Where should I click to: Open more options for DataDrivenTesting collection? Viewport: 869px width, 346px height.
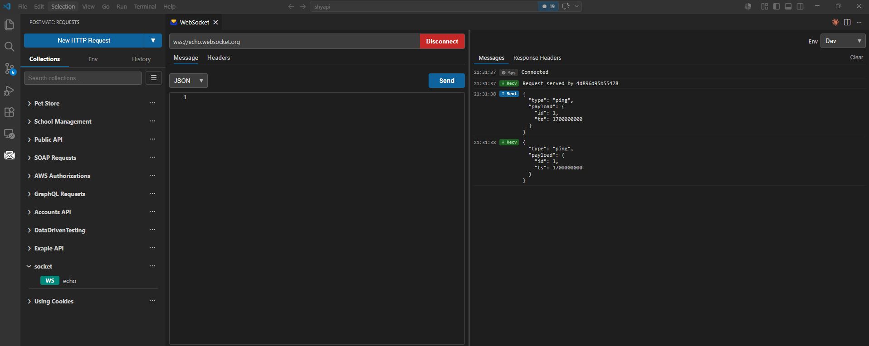point(152,230)
